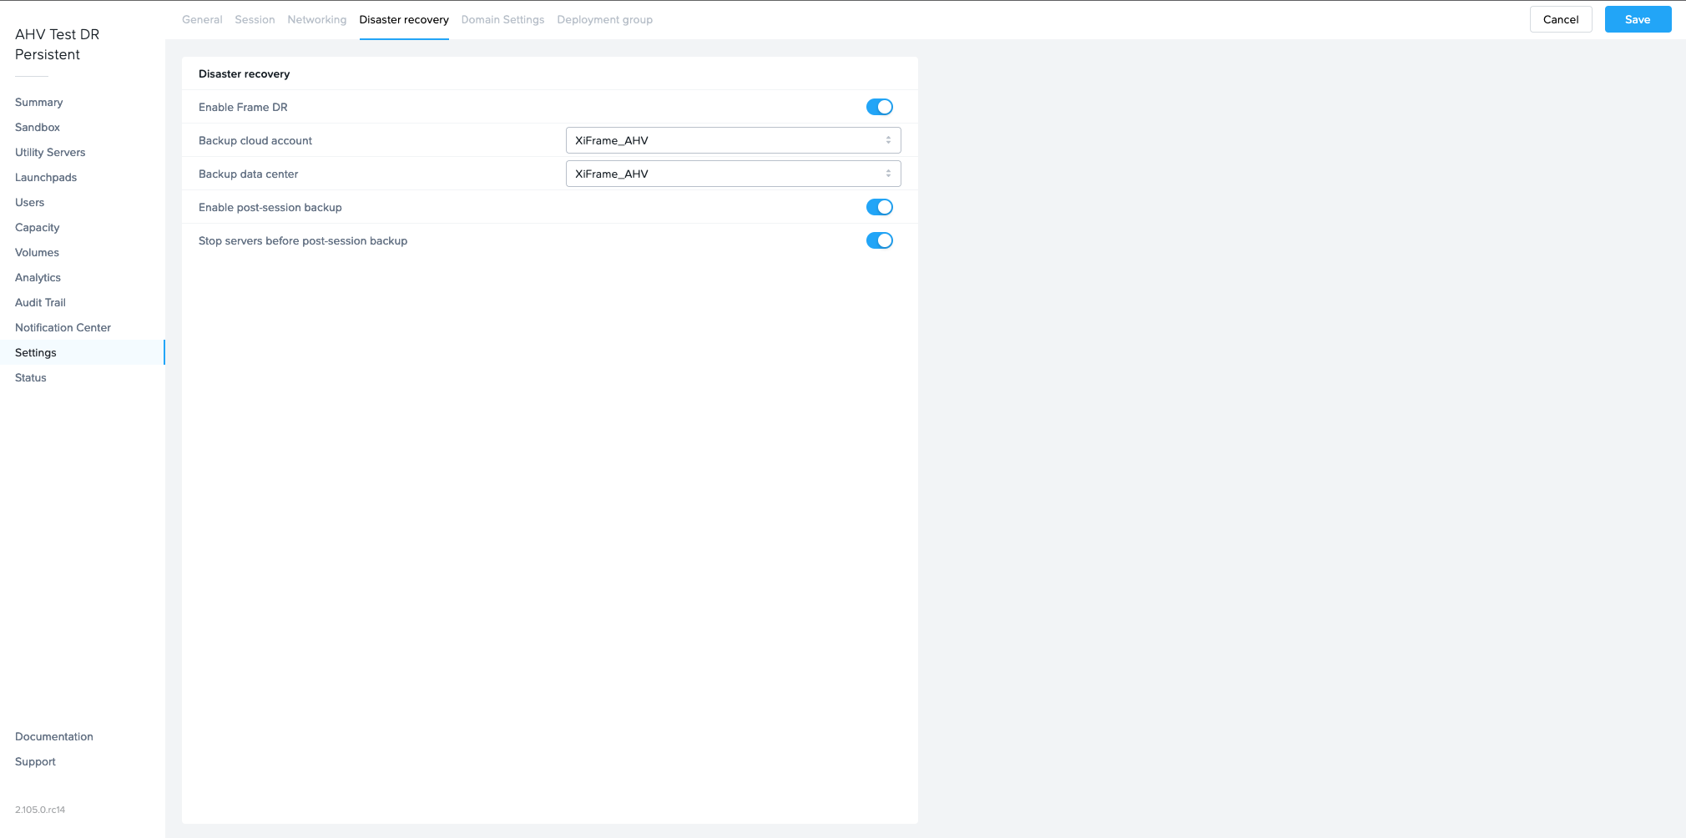The width and height of the screenshot is (1686, 838).
Task: Open the Documentation link
Action: coord(54,737)
